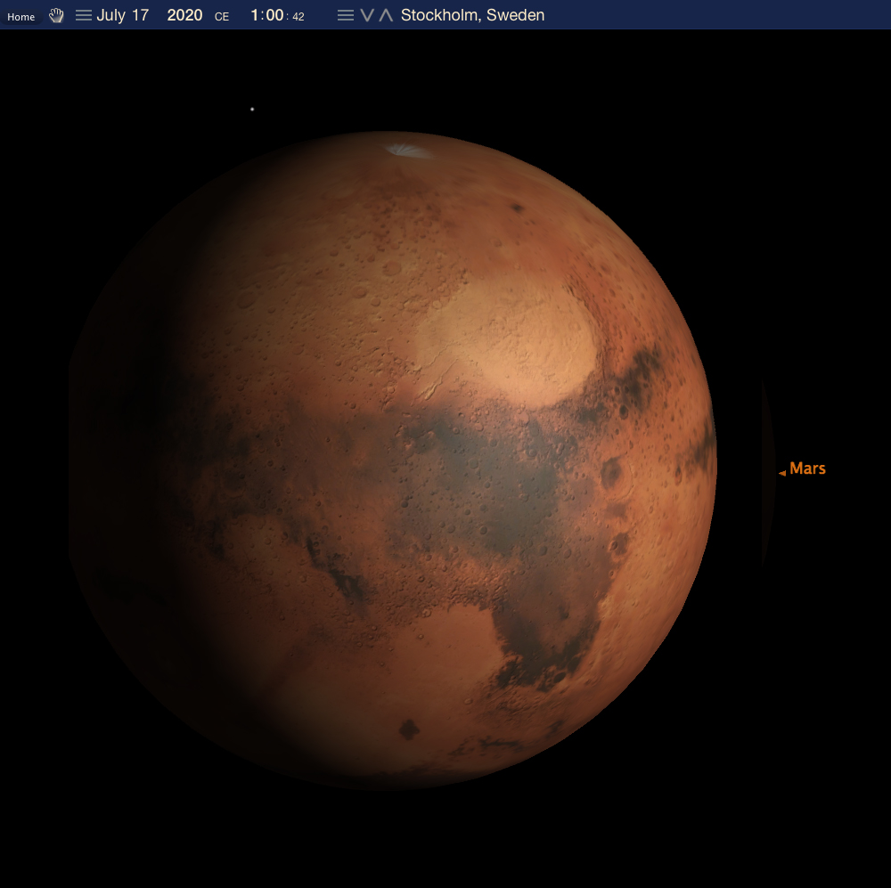Click the Home button

pos(20,16)
